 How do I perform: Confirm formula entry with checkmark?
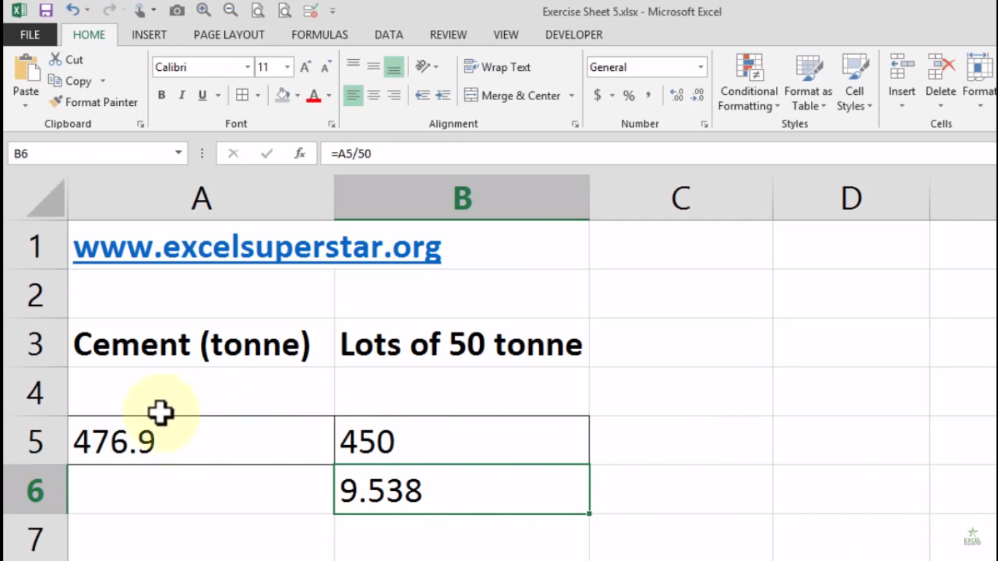pos(267,153)
